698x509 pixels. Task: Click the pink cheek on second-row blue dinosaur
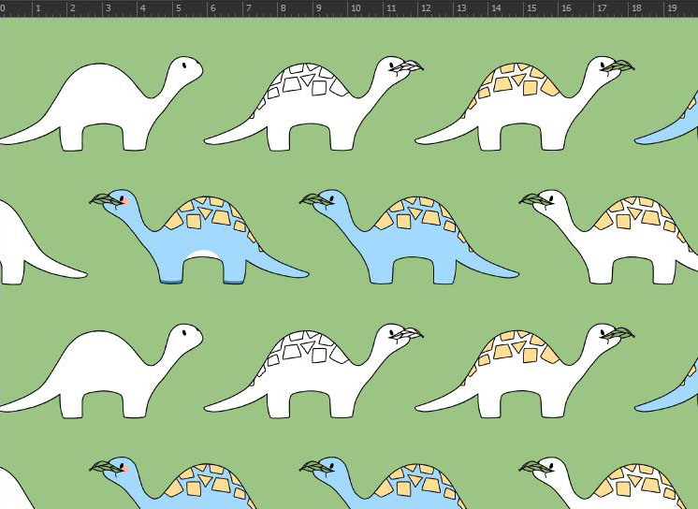point(126,202)
